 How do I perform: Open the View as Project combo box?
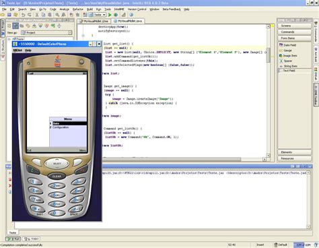[x=46, y=32]
